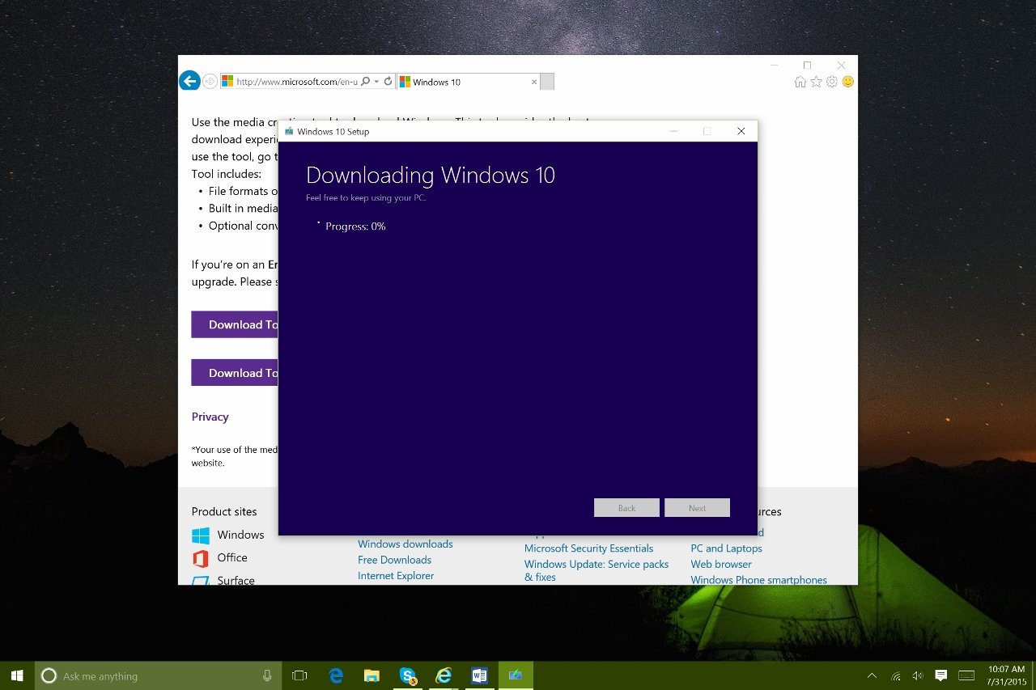Screen dimensions: 1036x690
Task: Show hidden system tray icons
Action: tap(872, 676)
